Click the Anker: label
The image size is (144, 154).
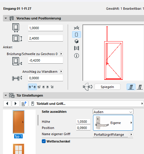8,47
